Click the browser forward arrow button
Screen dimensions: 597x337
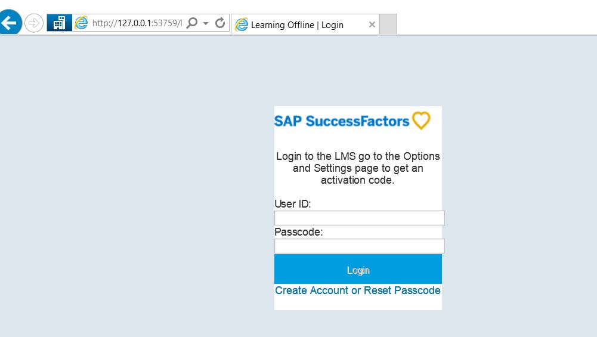point(34,23)
